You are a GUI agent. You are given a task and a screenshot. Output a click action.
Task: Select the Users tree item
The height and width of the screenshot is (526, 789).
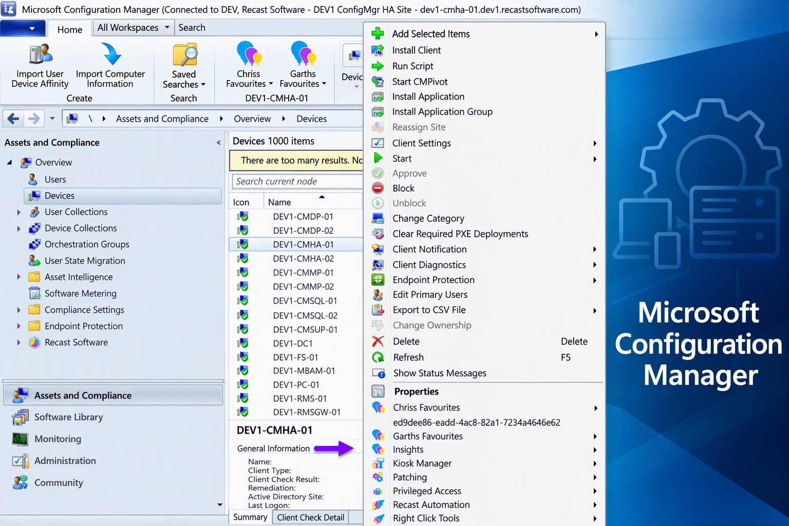coord(55,180)
